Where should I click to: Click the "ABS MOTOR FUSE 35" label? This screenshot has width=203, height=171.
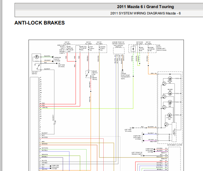70,49
